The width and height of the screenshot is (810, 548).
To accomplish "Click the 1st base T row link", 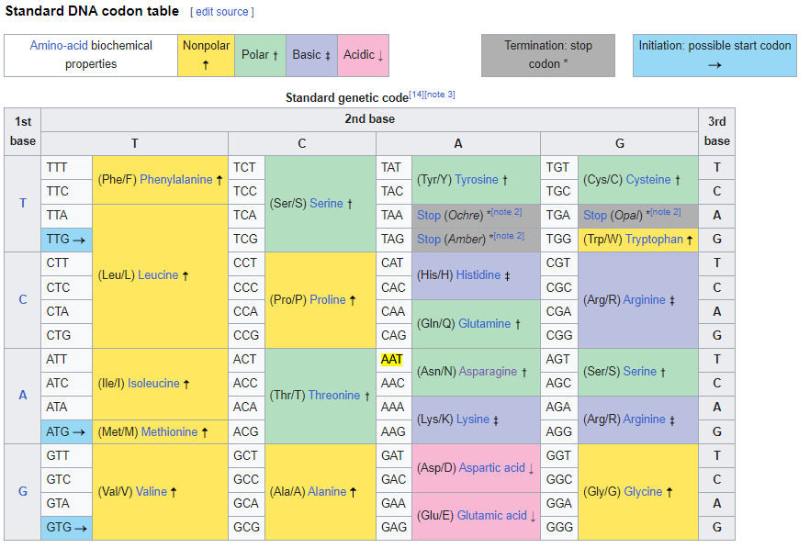I will click(23, 204).
